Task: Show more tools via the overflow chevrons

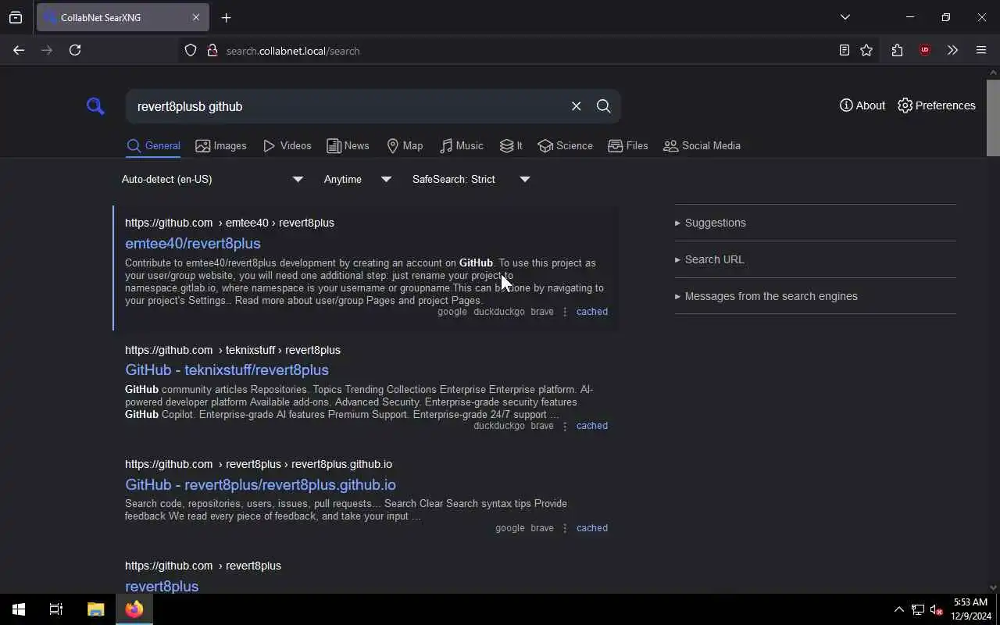Action: [x=952, y=50]
